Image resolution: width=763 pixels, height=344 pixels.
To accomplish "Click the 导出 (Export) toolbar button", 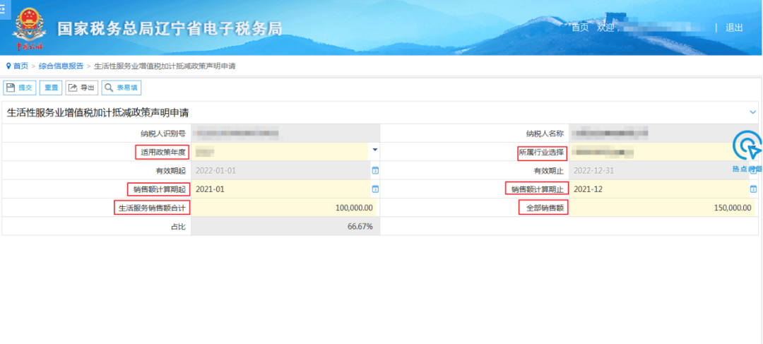I will (82, 88).
